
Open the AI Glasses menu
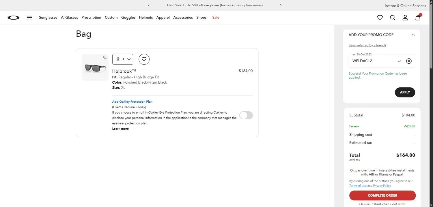click(69, 18)
